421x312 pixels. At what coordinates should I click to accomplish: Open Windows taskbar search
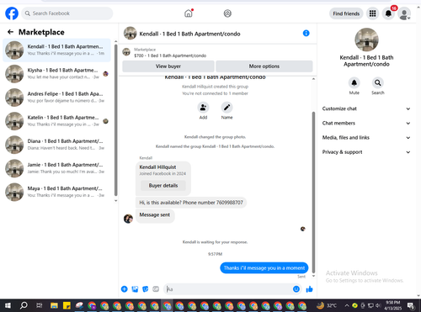24,305
